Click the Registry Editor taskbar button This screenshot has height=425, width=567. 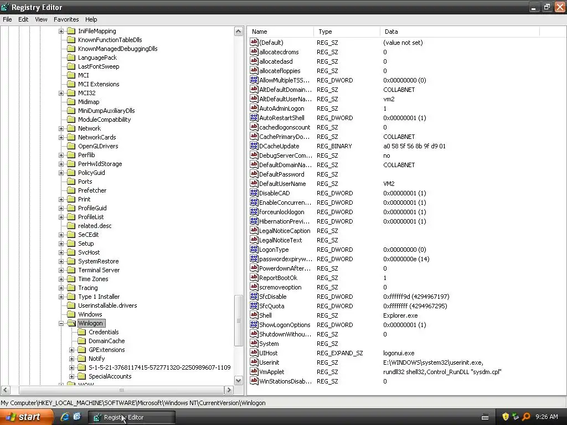coord(132,417)
